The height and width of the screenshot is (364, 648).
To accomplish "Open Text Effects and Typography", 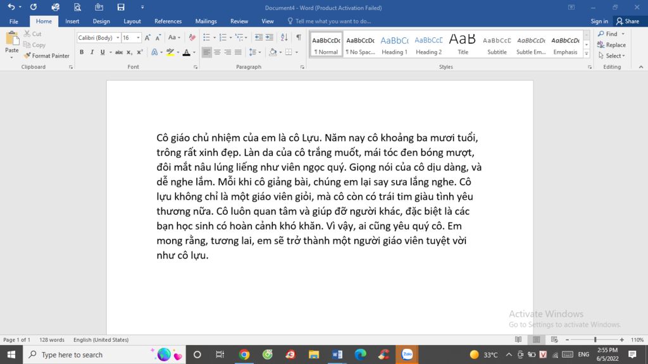I will 154,52.
